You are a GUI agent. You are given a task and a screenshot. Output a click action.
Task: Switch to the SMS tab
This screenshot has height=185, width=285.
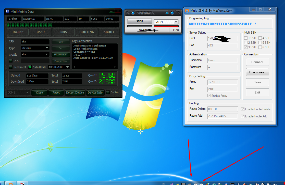(x=64, y=32)
